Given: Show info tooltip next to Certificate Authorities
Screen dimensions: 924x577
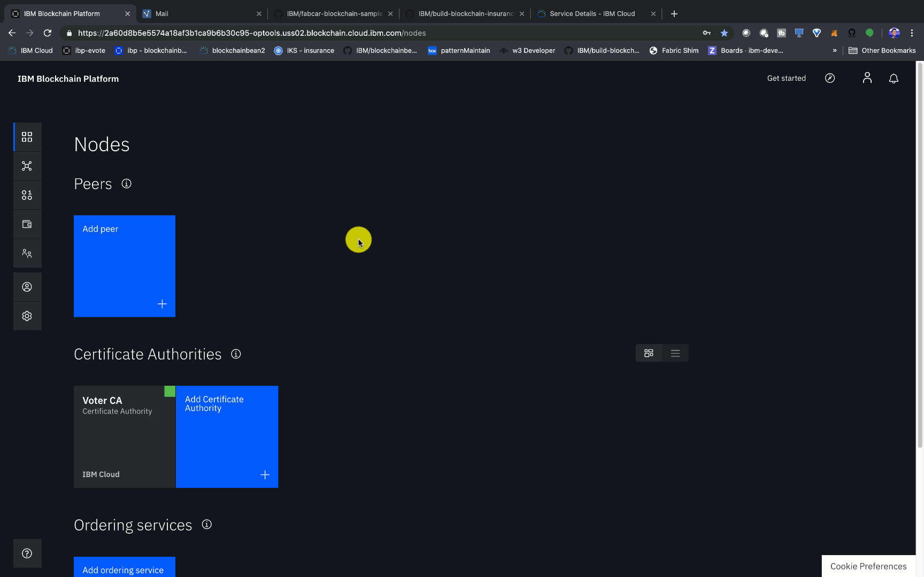Looking at the screenshot, I should pyautogui.click(x=236, y=354).
